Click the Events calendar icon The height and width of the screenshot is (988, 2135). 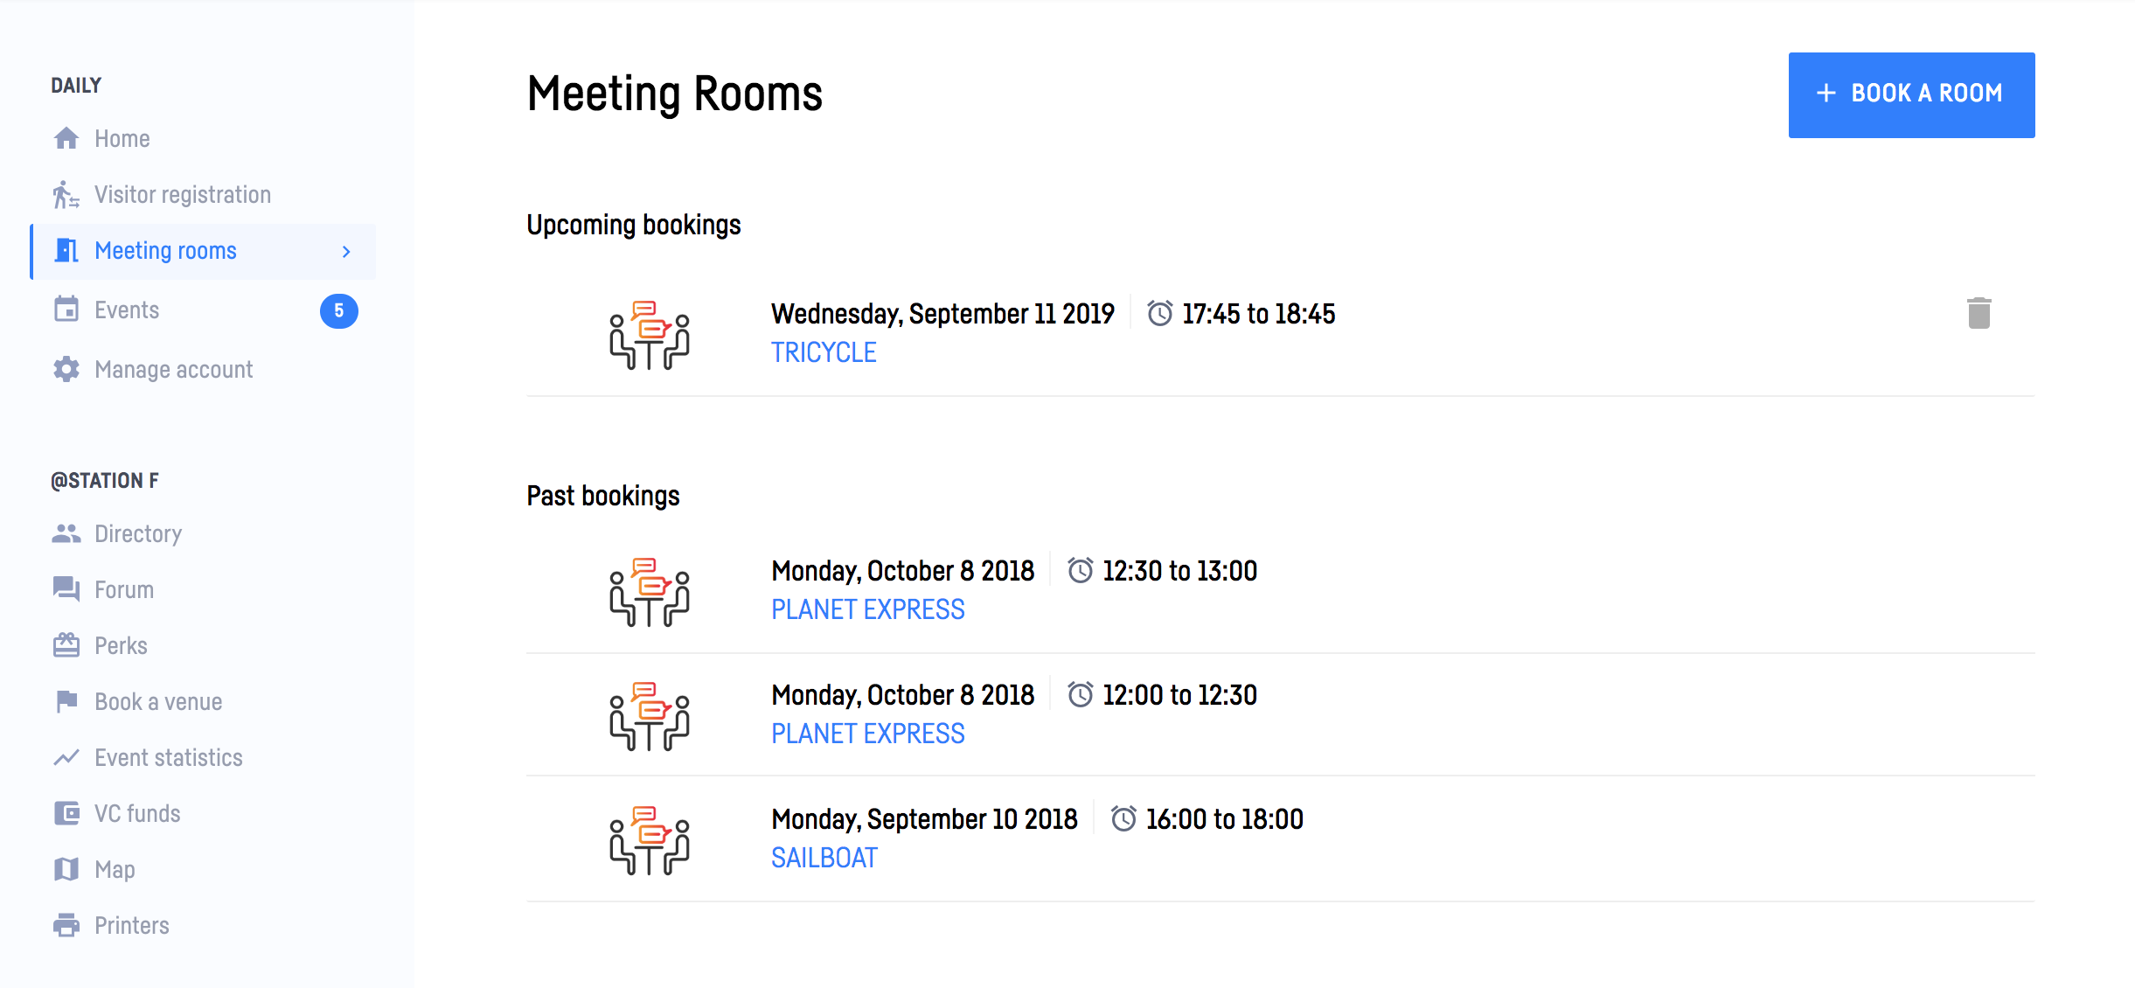66,310
